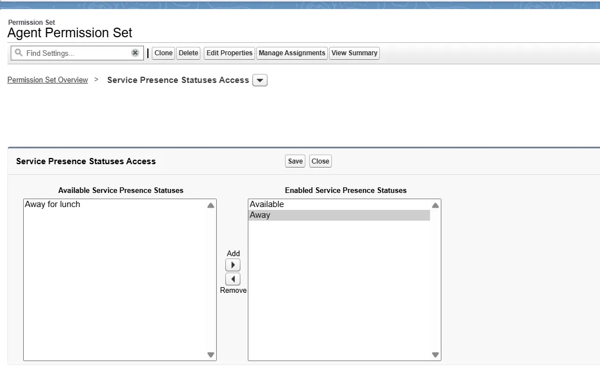Screen dimensions: 600x378
Task: Open the Permission Set Overview link
Action: (x=47, y=80)
